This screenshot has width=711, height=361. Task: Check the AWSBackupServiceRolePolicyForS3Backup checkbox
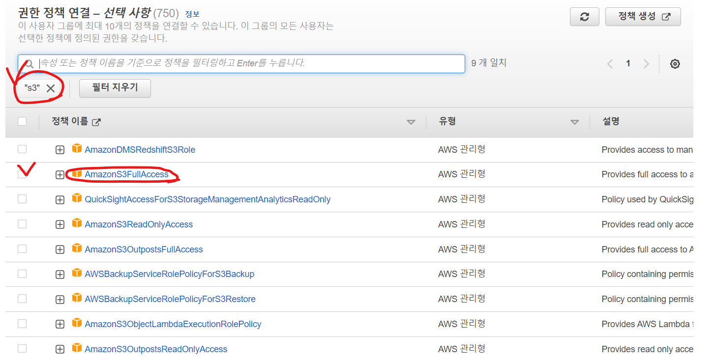pyautogui.click(x=22, y=274)
